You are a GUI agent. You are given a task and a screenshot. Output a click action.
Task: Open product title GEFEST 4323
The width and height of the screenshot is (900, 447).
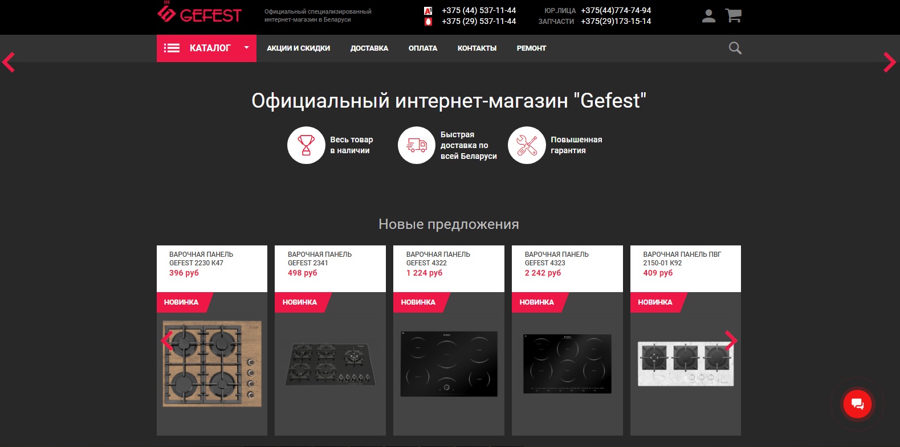tap(557, 259)
